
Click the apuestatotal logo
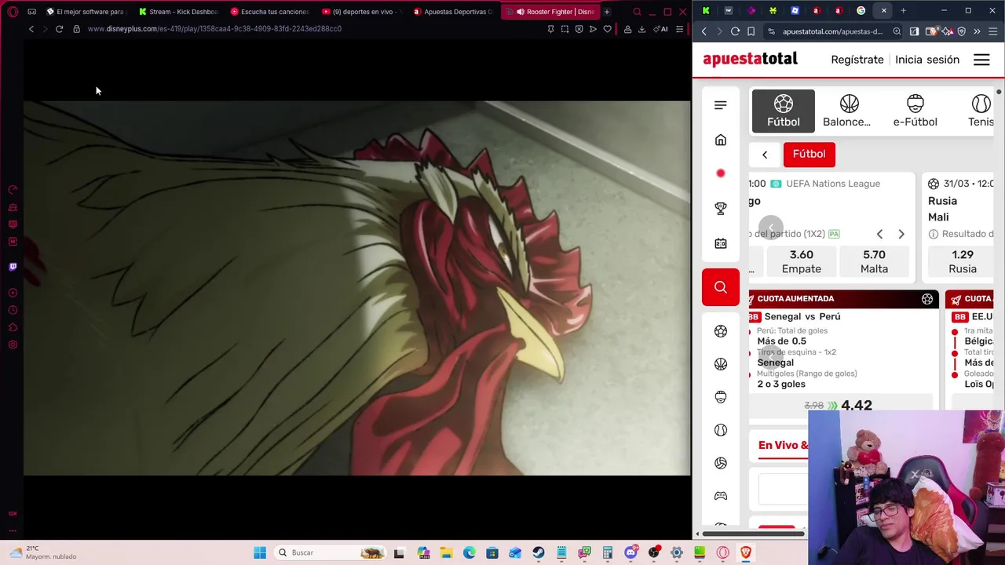pyautogui.click(x=750, y=60)
